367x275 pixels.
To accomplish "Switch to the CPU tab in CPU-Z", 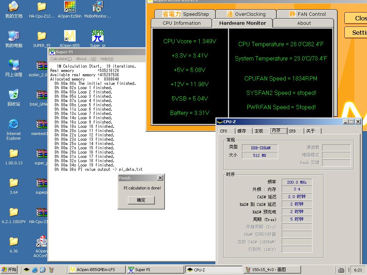I will (x=226, y=131).
